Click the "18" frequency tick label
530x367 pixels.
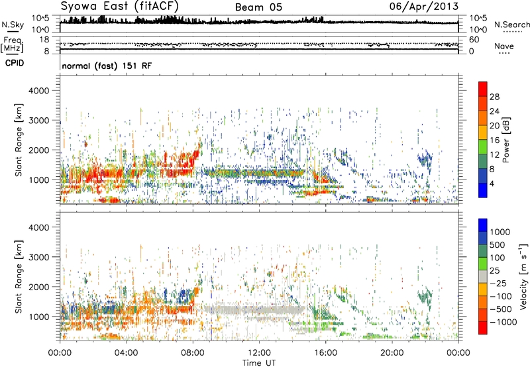[44, 40]
